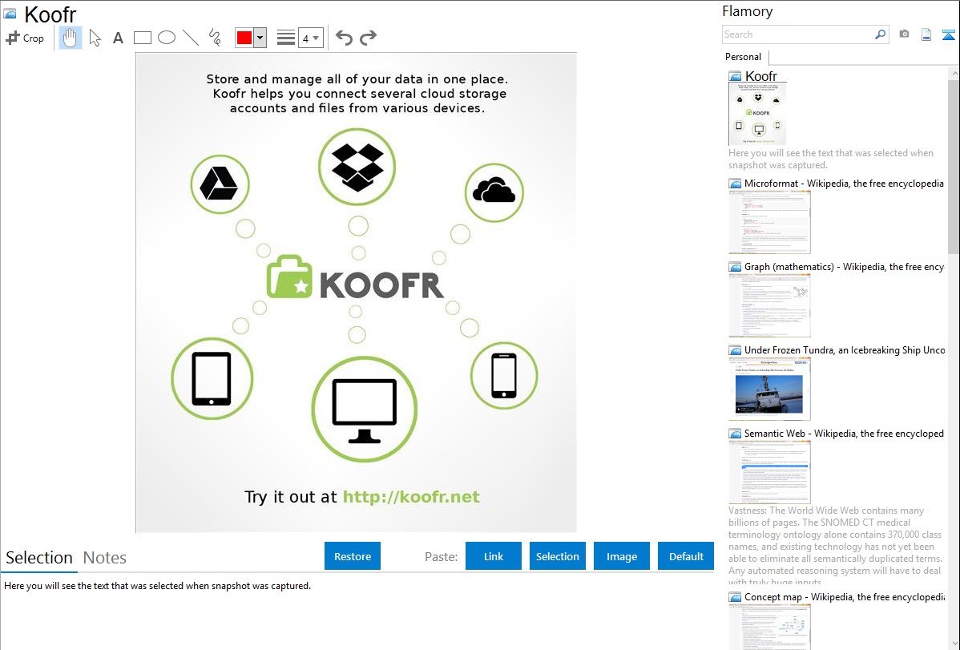Click the scrollbar down arrow
The image size is (960, 650).
click(x=954, y=644)
